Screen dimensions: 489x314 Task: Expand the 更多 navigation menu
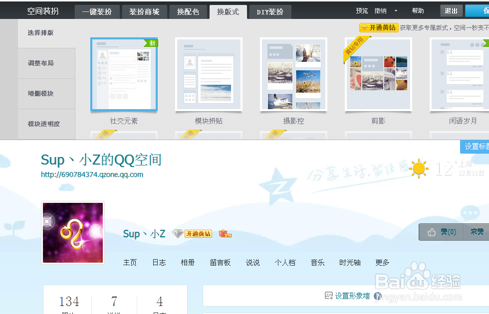pos(382,262)
